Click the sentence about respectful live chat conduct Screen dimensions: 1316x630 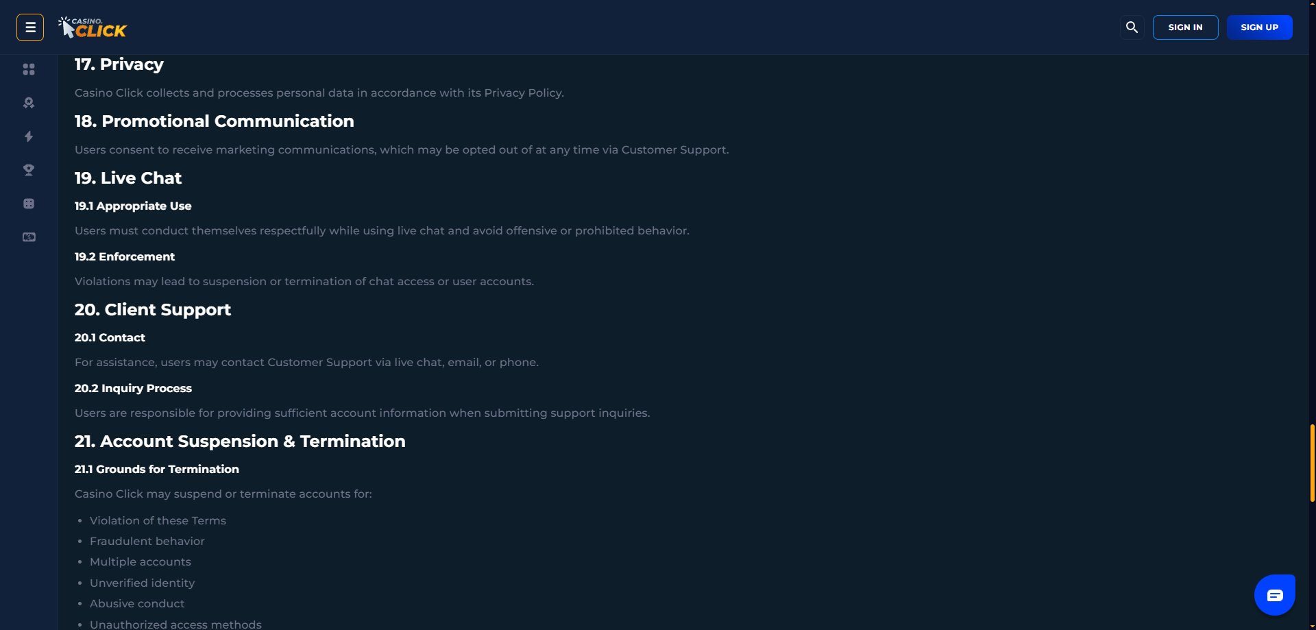[382, 231]
